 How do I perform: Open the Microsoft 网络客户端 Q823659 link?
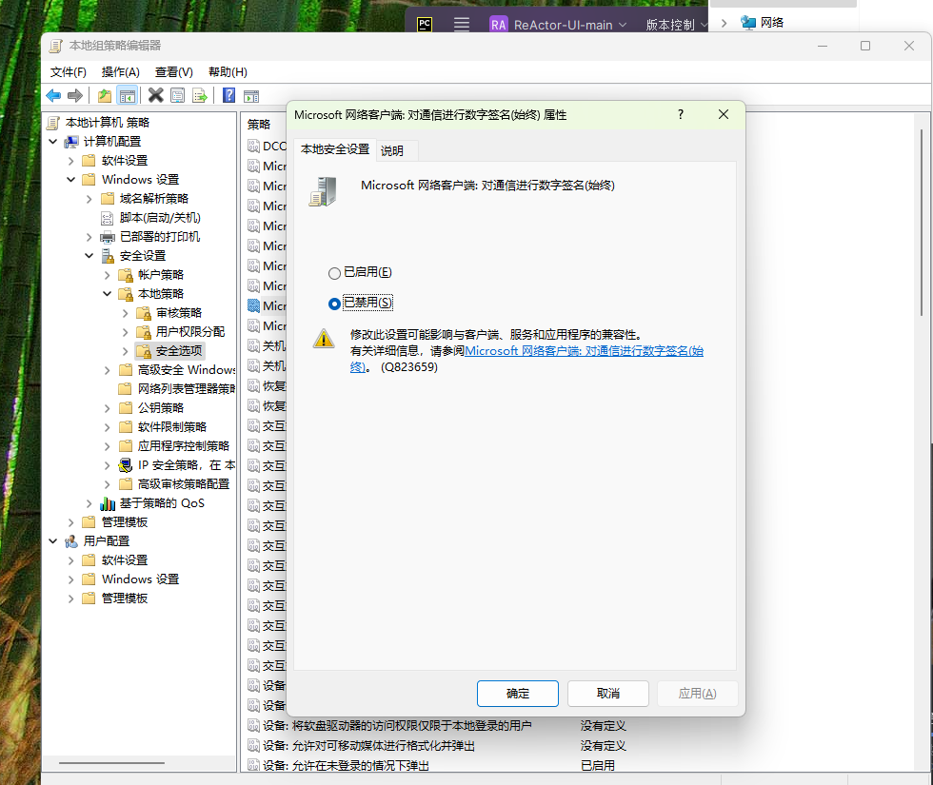click(x=584, y=351)
